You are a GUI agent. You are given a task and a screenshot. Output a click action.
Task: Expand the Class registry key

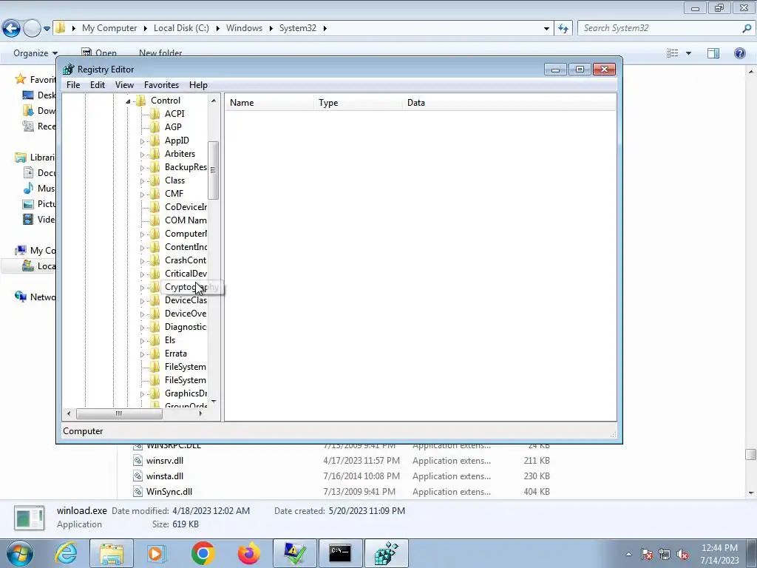click(142, 181)
